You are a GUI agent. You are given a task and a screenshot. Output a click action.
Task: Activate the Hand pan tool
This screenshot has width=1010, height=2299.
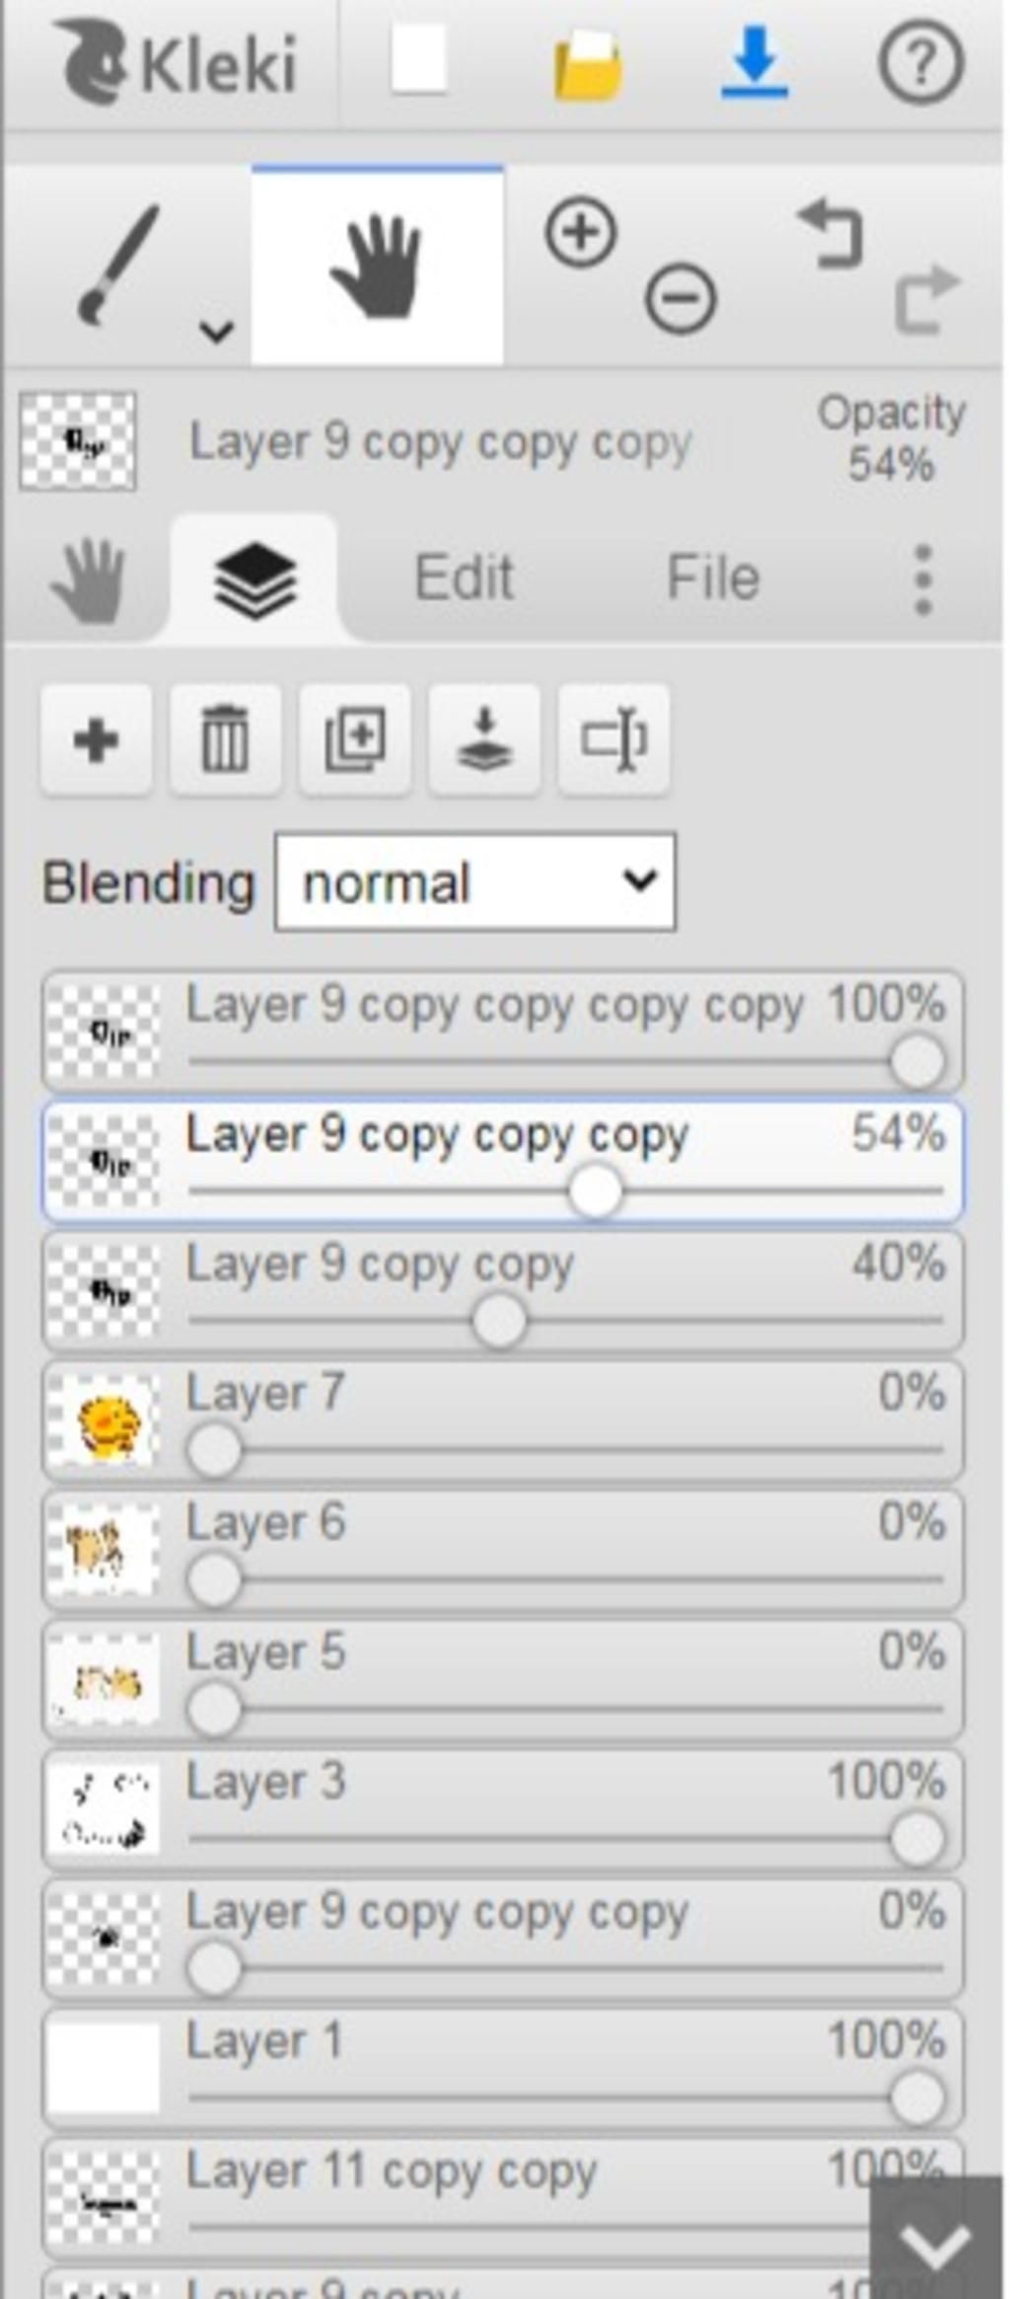[377, 267]
